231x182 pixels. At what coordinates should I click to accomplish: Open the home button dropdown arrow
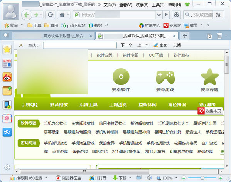[68, 15]
